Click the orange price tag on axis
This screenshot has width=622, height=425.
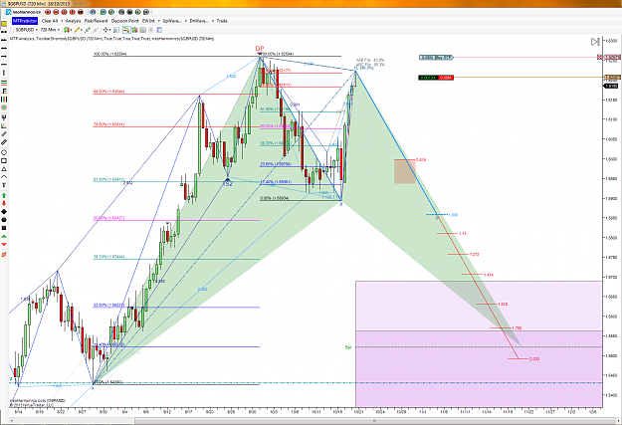click(612, 77)
